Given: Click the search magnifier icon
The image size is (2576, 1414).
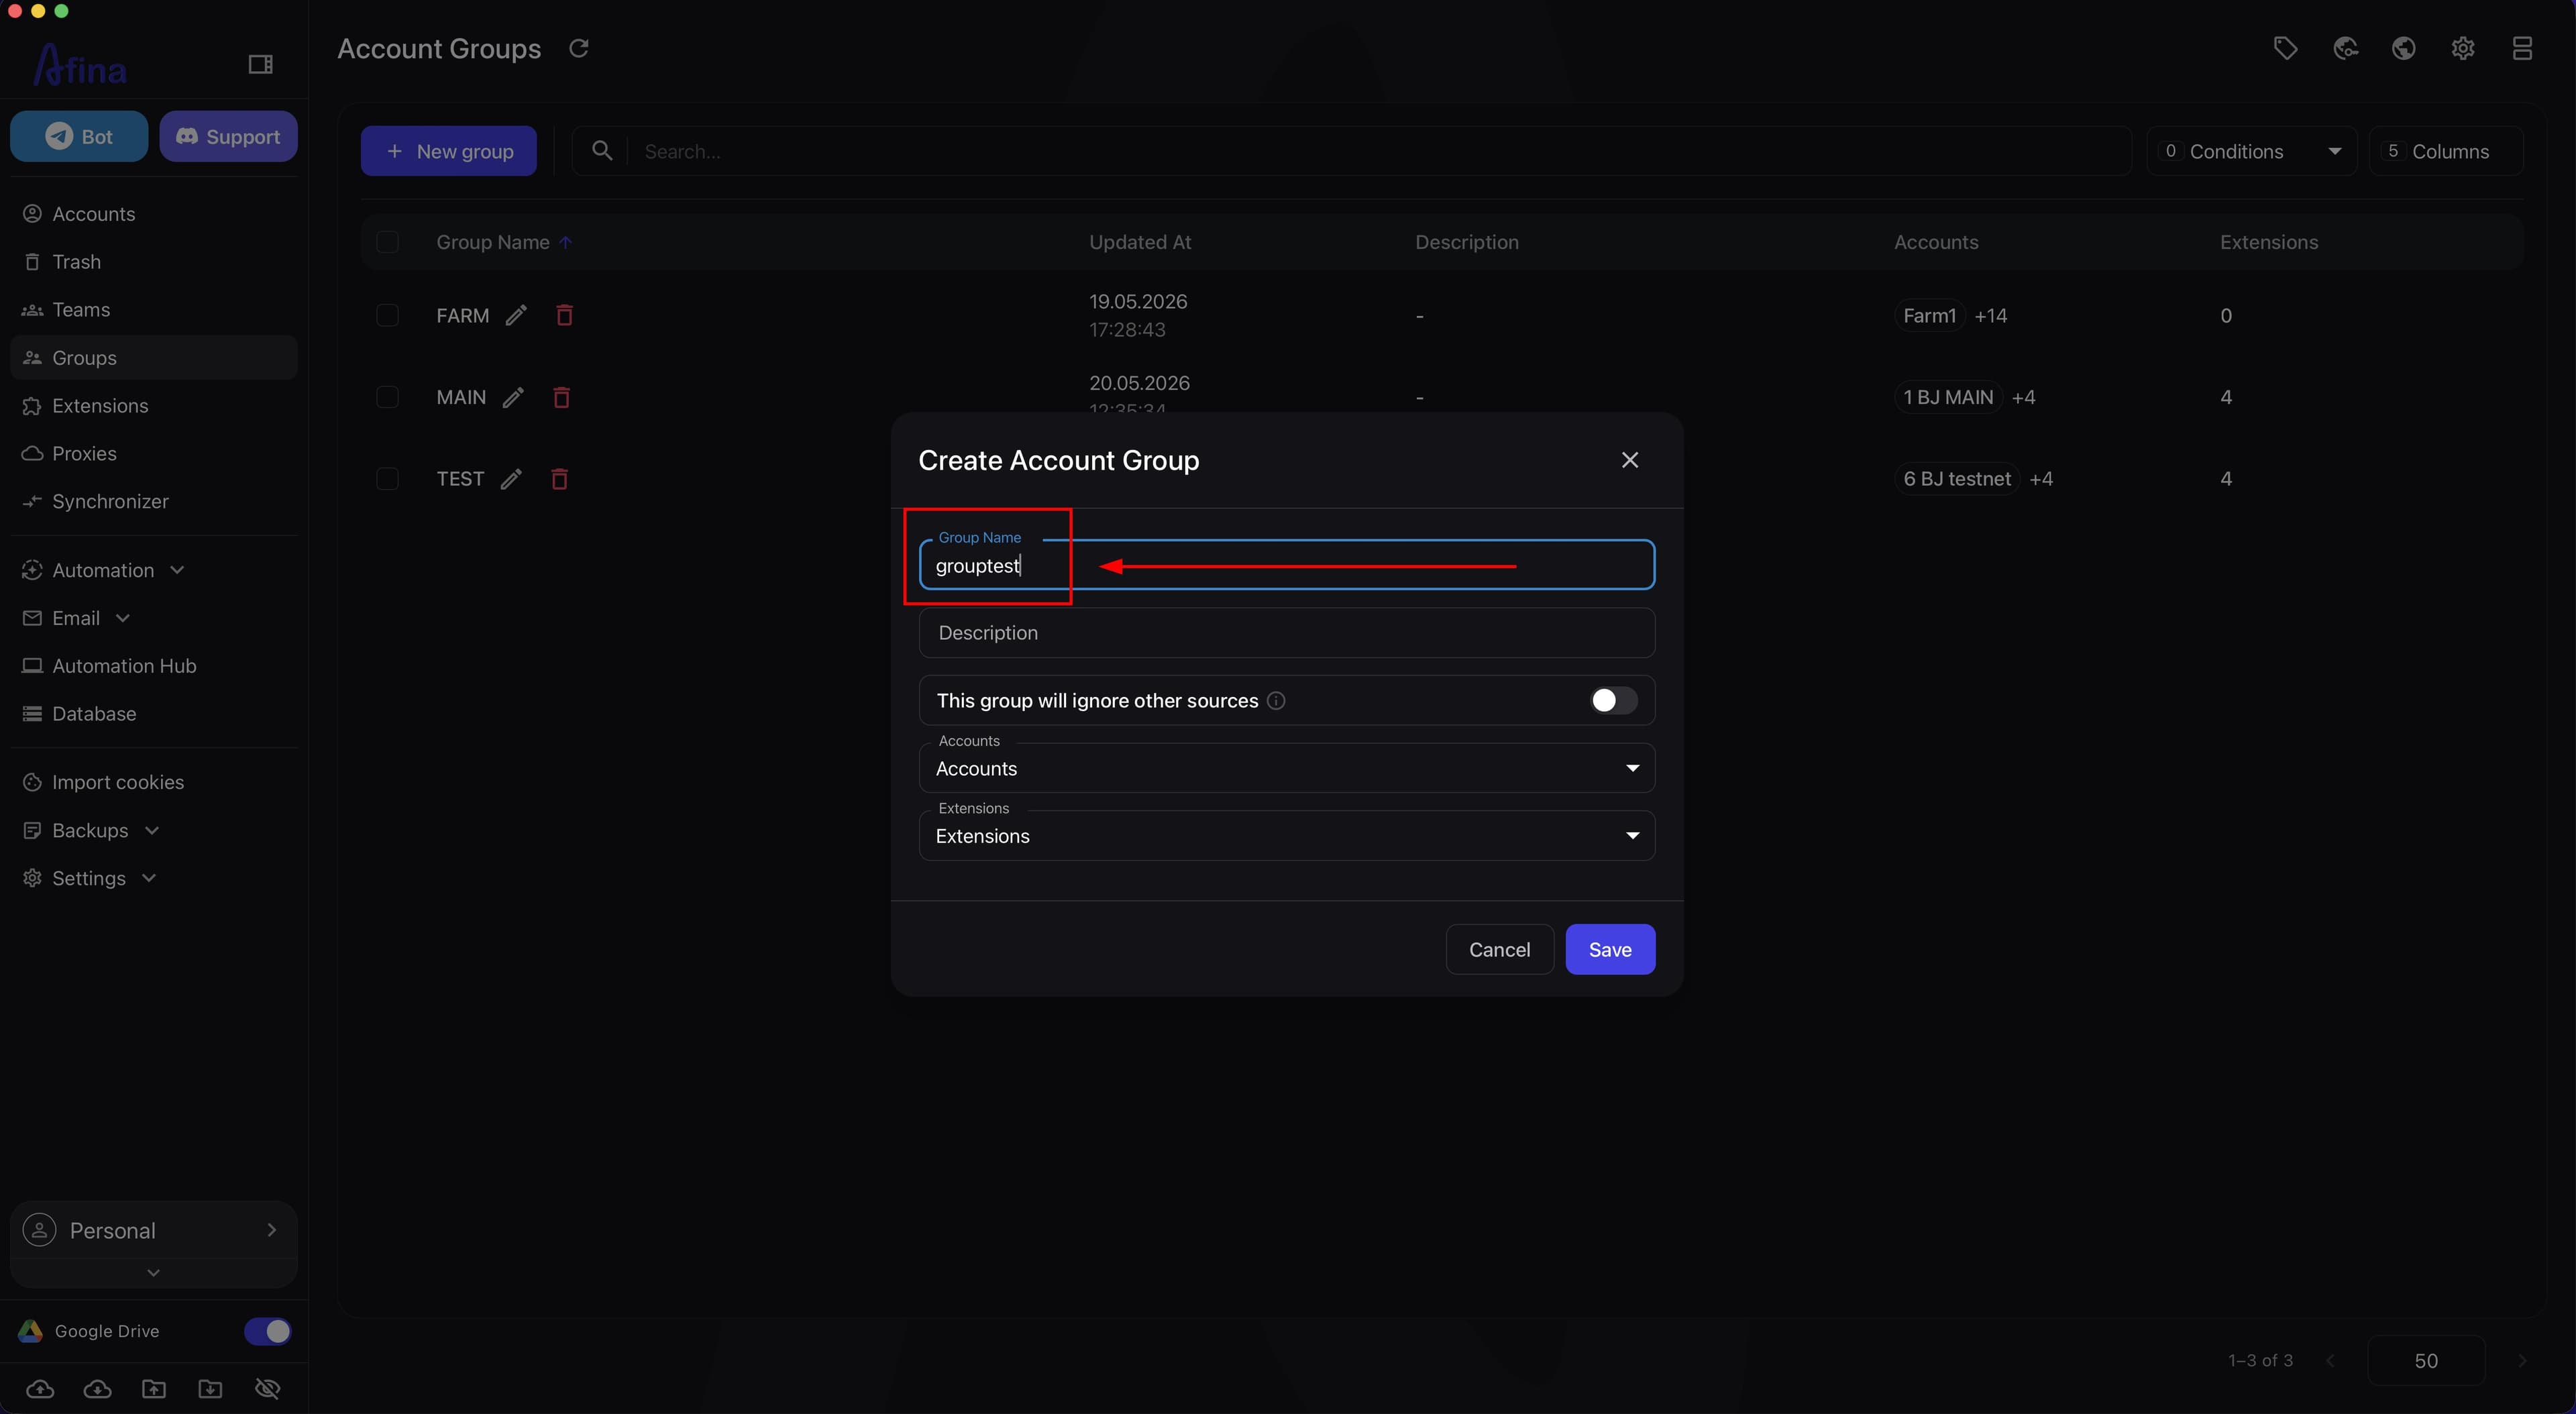Looking at the screenshot, I should [602, 151].
